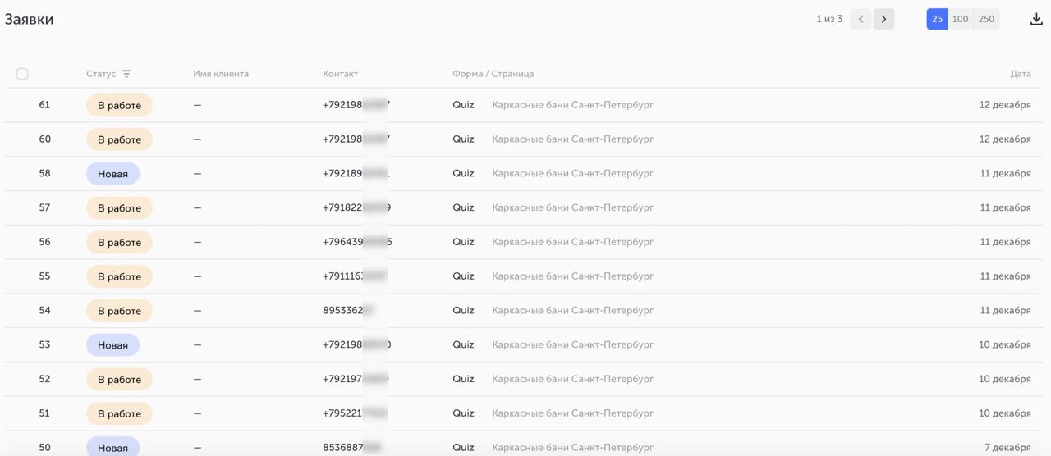This screenshot has width=1051, height=456.
Task: Download the leads list with export icon
Action: pyautogui.click(x=1036, y=19)
